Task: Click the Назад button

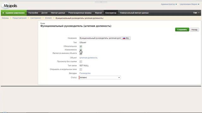Action: [x=194, y=30]
